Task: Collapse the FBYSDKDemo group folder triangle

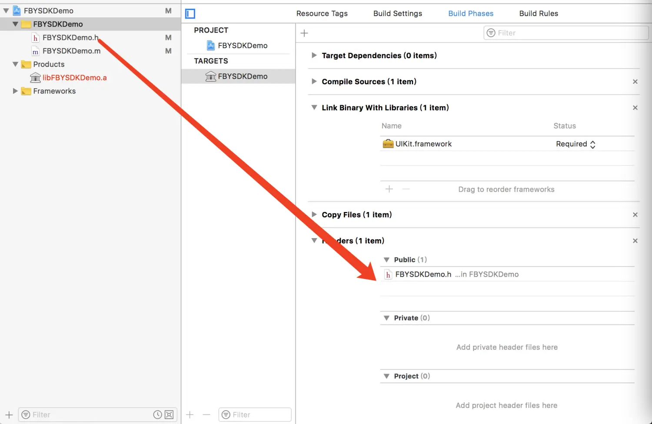Action: click(x=15, y=24)
